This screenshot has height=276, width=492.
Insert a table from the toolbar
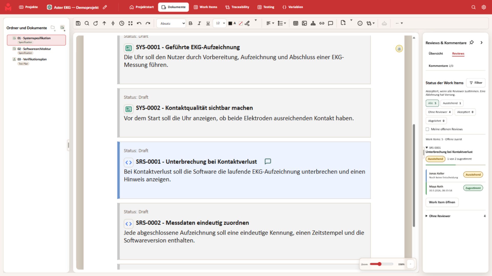click(x=295, y=23)
